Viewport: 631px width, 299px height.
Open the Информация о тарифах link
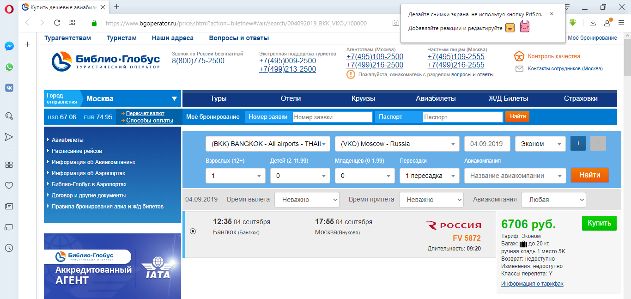pos(532,284)
